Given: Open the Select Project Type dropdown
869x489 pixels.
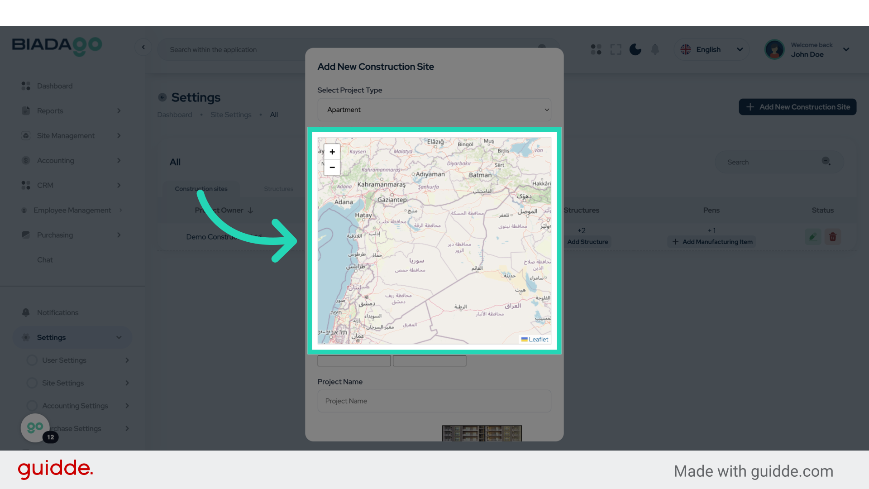Looking at the screenshot, I should (x=434, y=110).
